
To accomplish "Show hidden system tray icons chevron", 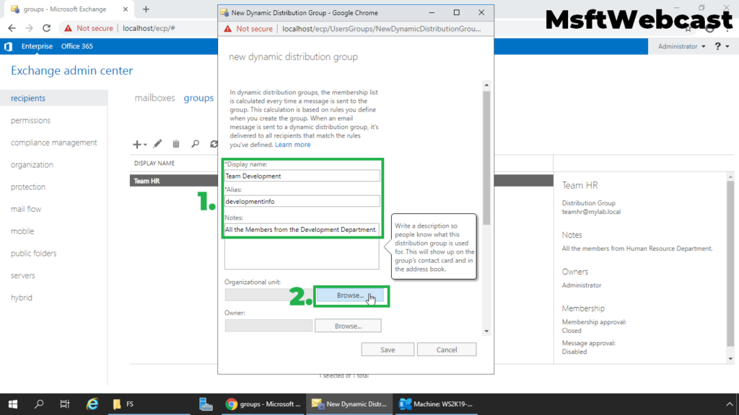I will click(730, 403).
